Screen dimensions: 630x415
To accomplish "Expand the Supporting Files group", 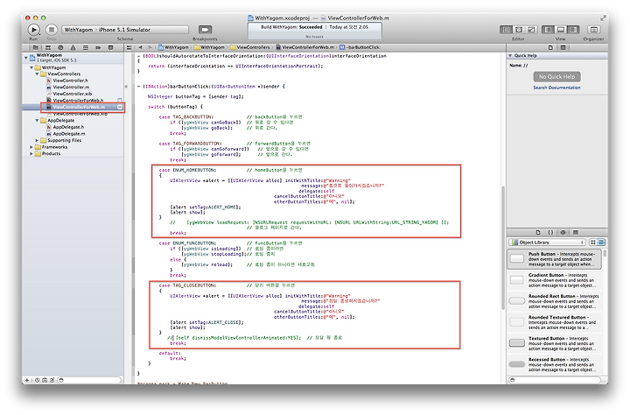I will click(x=37, y=140).
